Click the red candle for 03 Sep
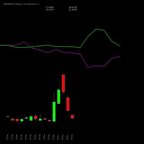Screen dimensions: 144x144 (x=68, y=104)
